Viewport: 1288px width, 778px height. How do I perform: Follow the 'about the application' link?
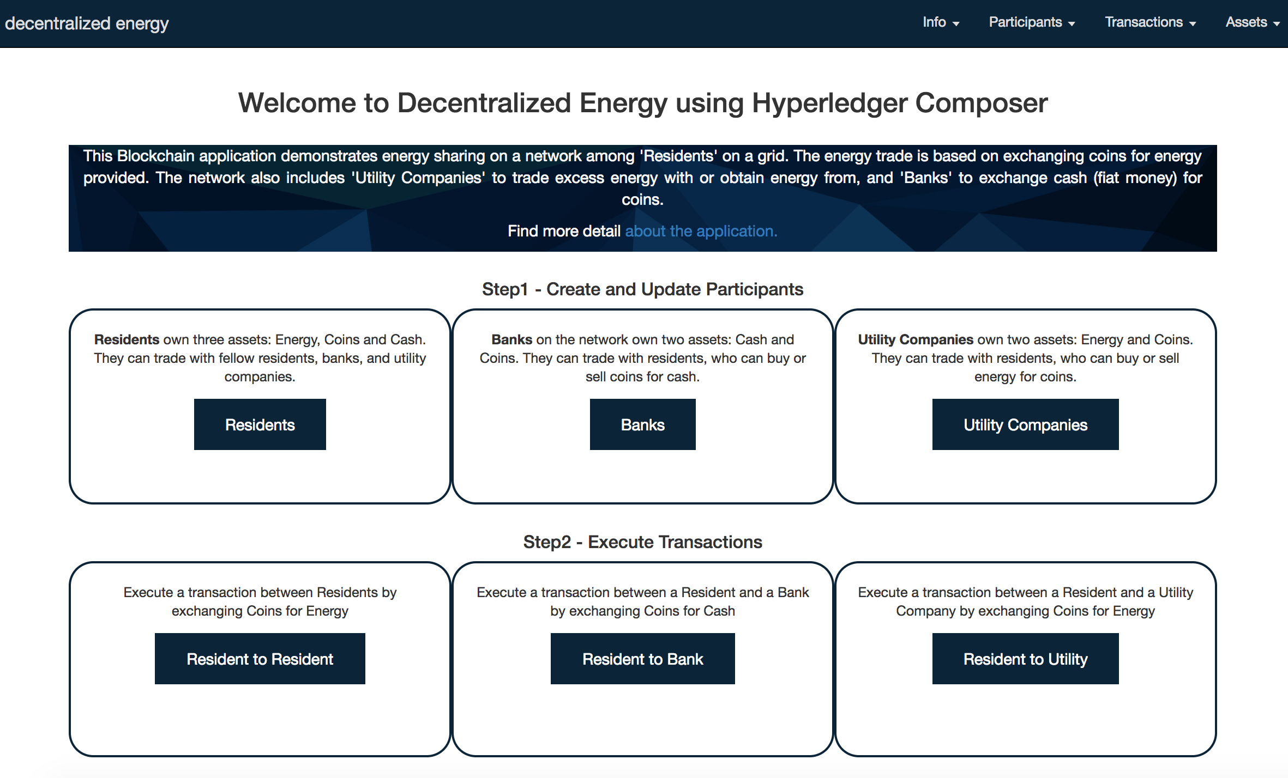click(701, 231)
